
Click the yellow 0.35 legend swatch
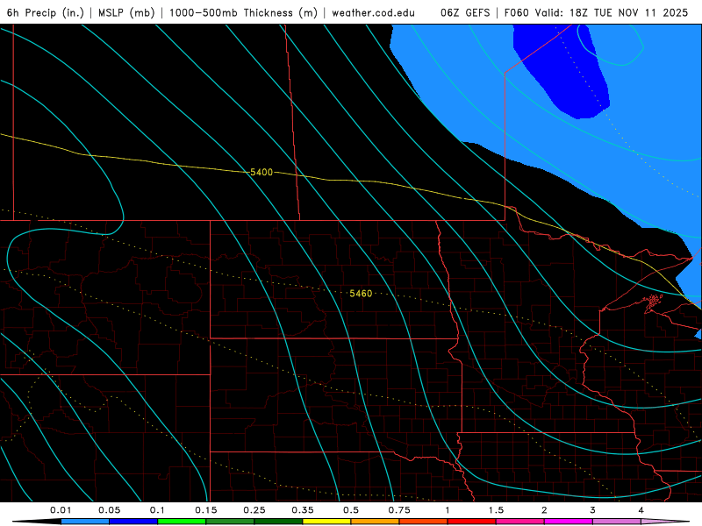pos(326,522)
